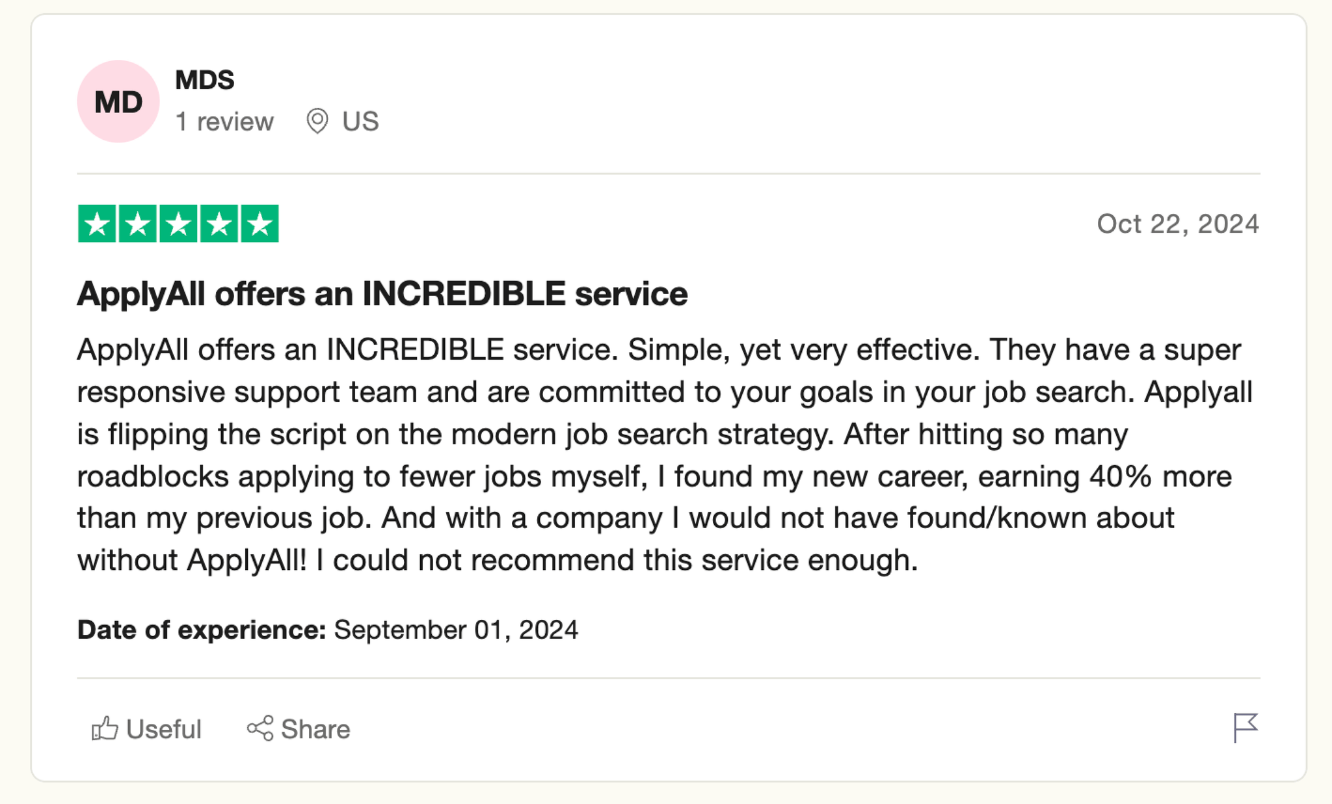Click the location pin icon
1332x804 pixels.
click(317, 122)
